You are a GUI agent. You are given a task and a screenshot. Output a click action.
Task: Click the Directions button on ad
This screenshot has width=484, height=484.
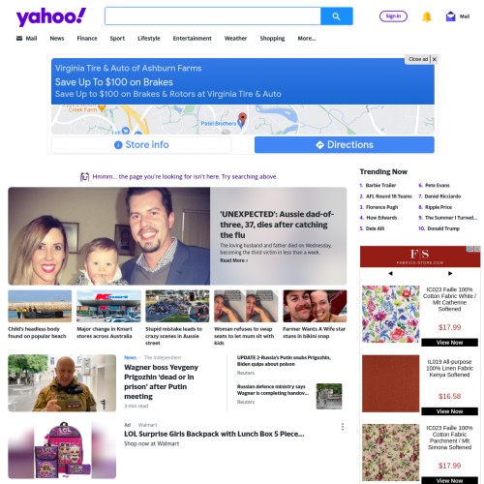[345, 145]
